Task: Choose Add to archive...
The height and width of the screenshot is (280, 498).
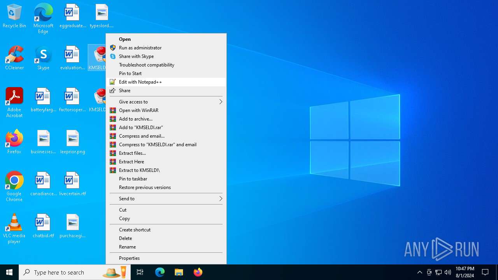Action: click(166, 119)
